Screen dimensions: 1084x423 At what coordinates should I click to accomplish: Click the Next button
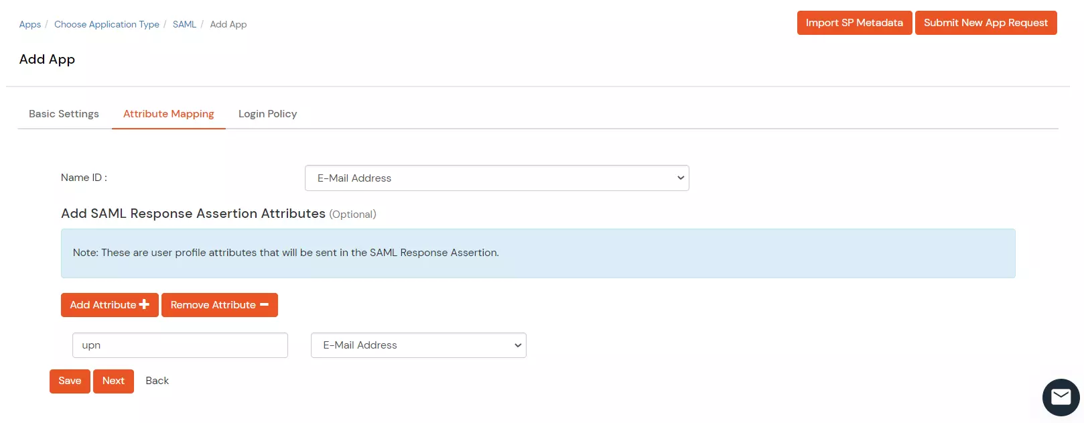(113, 381)
